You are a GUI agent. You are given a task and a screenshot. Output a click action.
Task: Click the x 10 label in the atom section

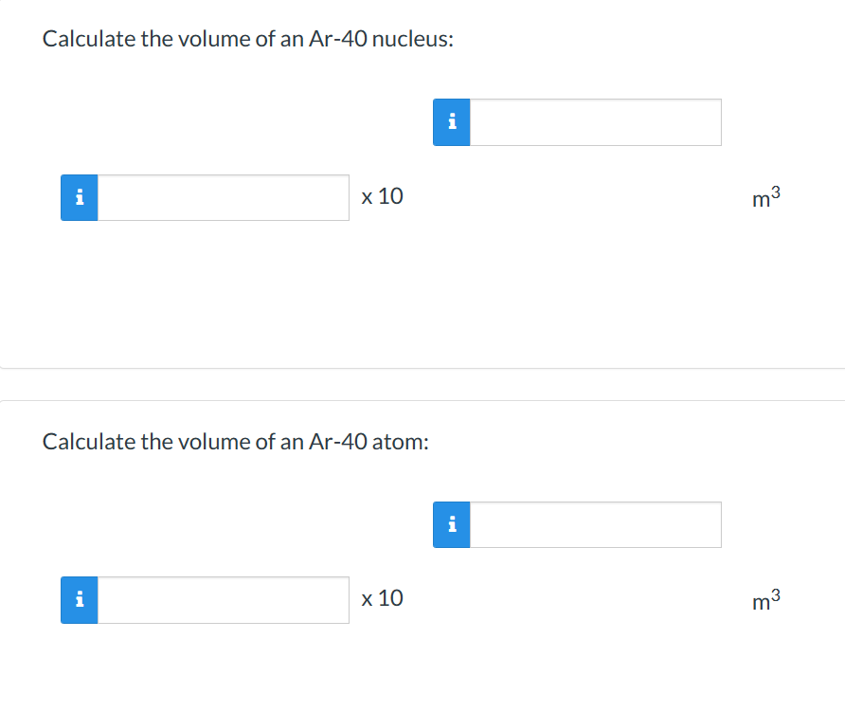coord(382,598)
